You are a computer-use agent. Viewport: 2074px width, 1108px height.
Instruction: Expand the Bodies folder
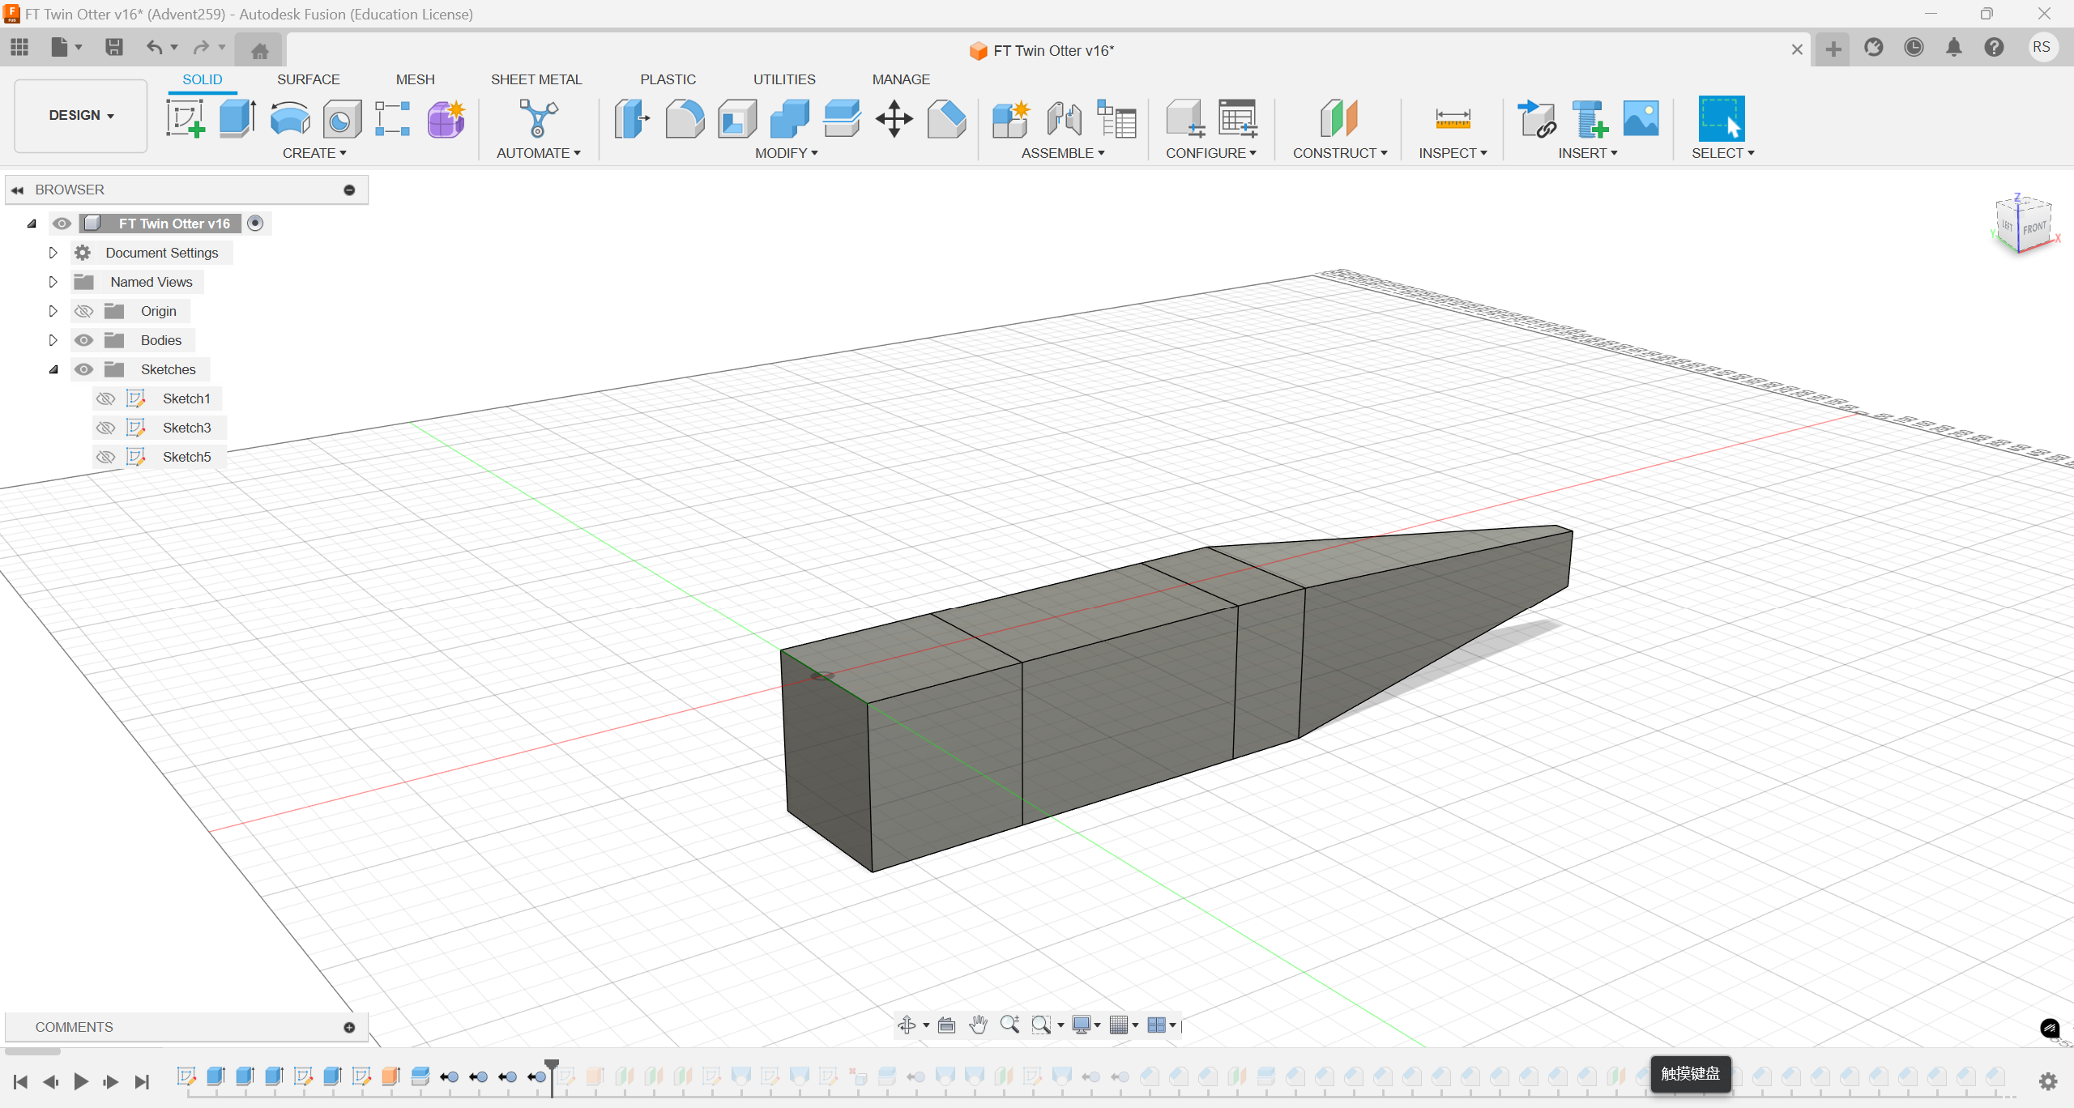(x=53, y=340)
